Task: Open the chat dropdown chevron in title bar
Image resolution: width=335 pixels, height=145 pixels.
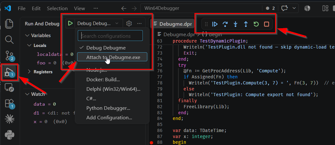Action: pyautogui.click(x=294, y=8)
